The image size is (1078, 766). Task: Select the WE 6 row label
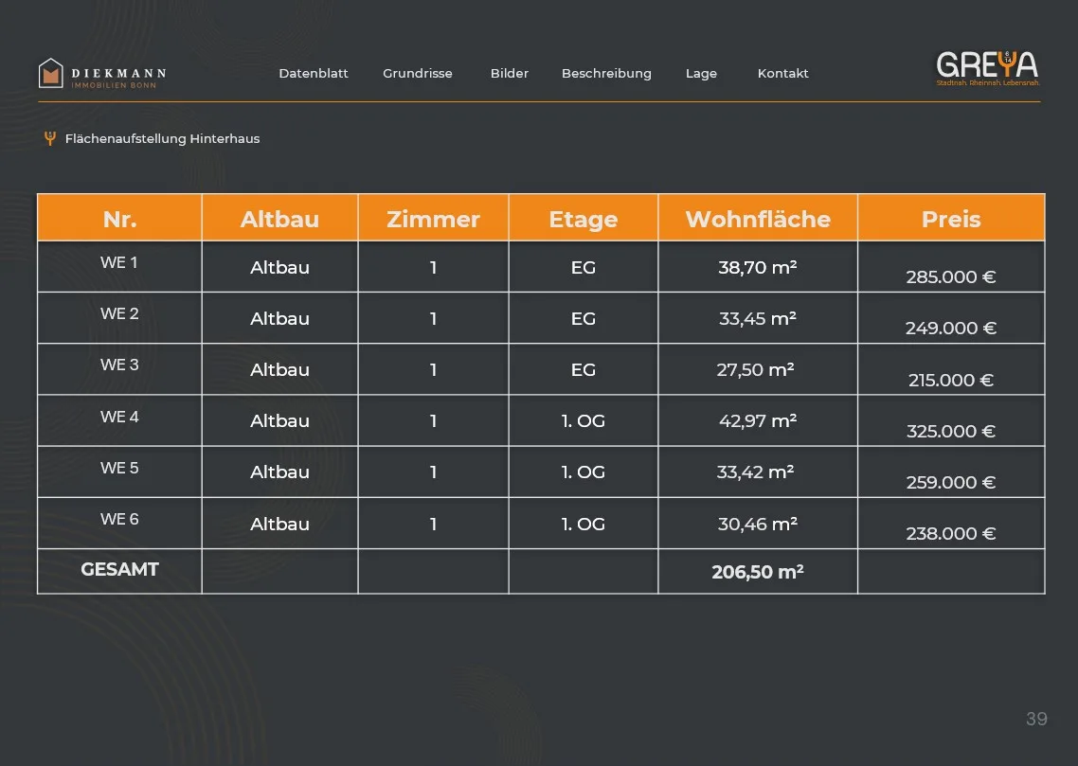coord(119,520)
